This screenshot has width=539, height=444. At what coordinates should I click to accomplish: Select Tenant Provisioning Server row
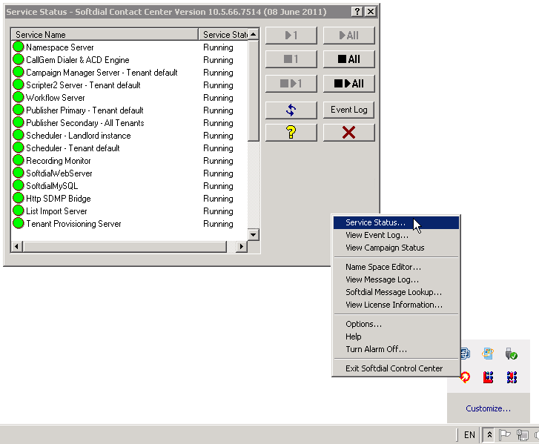(130, 224)
